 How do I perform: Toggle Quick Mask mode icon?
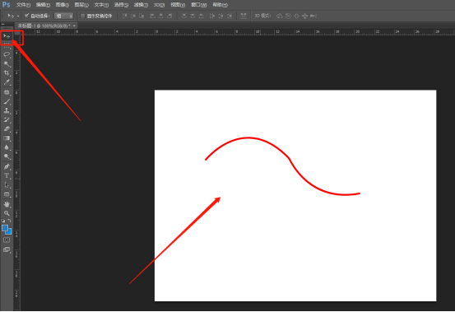(7, 240)
